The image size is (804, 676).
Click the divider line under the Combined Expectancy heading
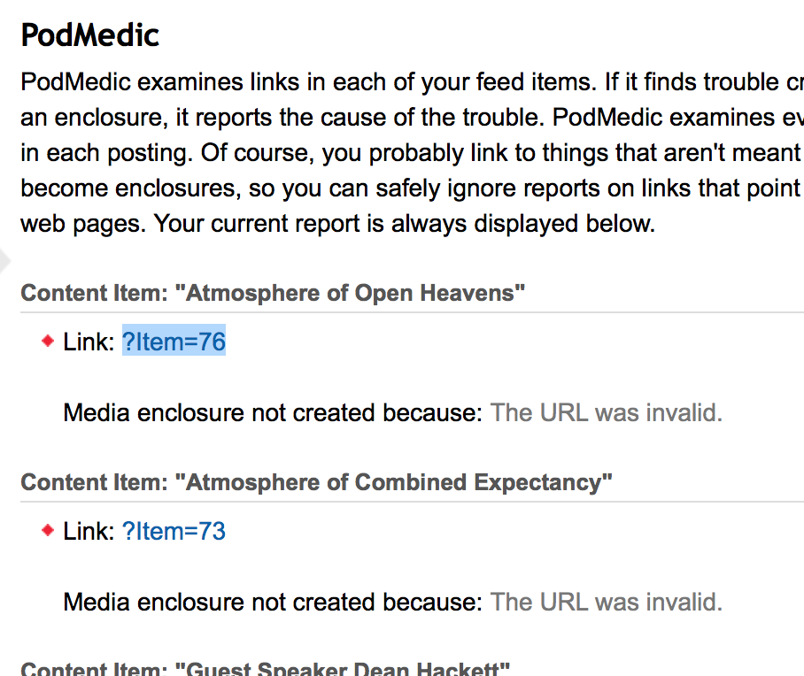click(x=411, y=502)
